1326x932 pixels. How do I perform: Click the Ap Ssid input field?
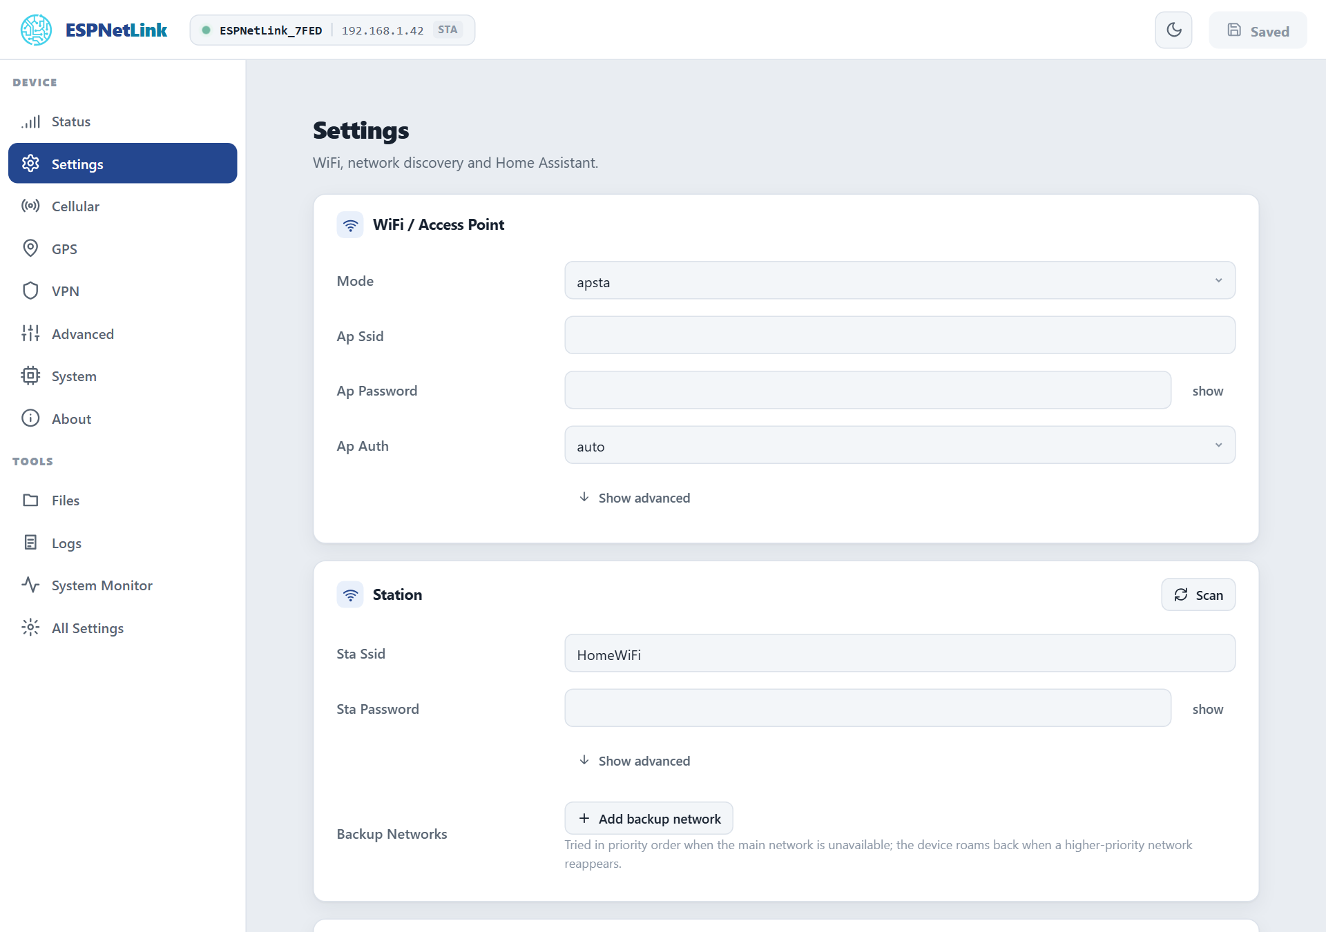900,336
